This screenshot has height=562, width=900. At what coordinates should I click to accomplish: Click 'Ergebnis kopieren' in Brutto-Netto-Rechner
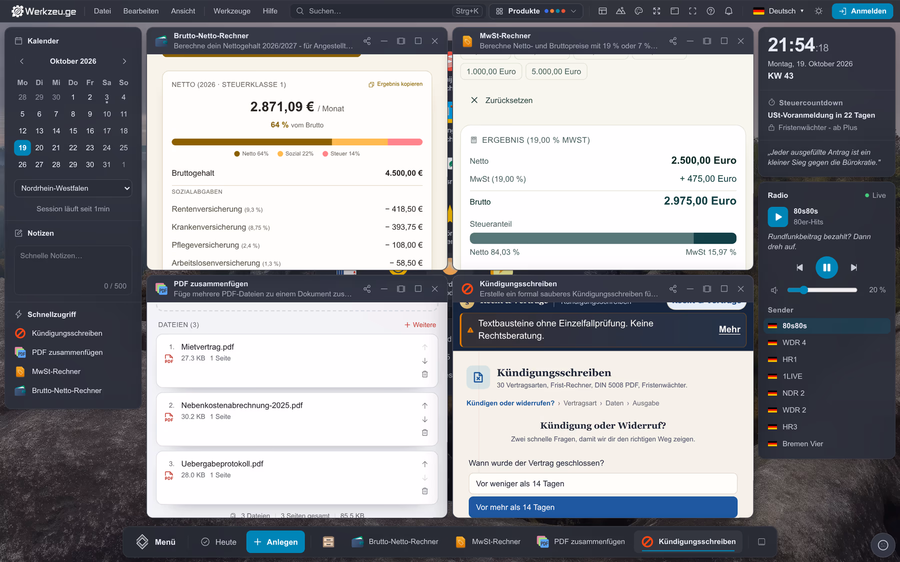[x=395, y=84]
